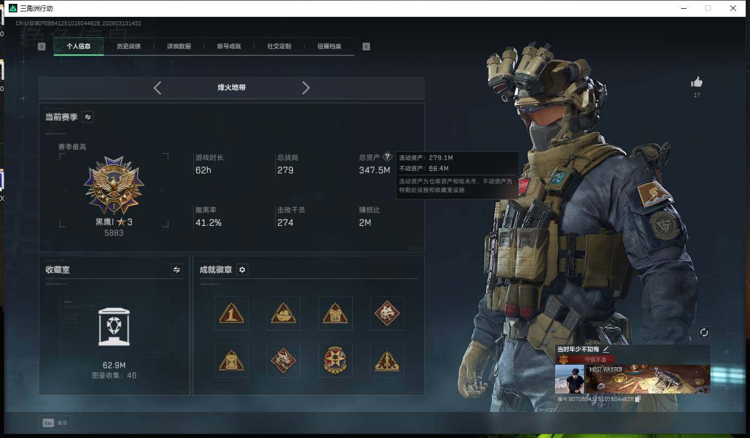
Task: Toggle the swap icon in 收藏室 panel
Action: (x=176, y=270)
